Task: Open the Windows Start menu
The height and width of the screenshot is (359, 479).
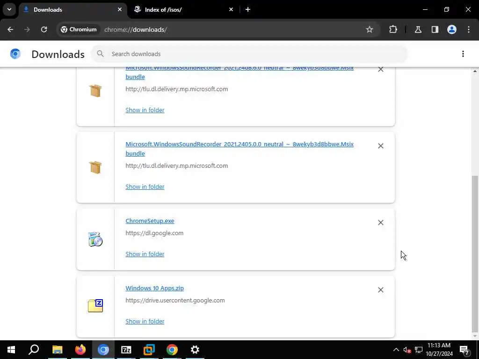Action: [x=11, y=350]
